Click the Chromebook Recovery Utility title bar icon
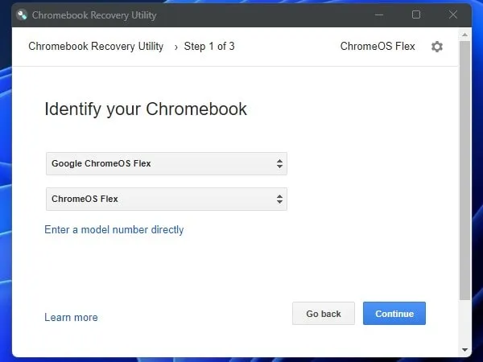 point(22,14)
